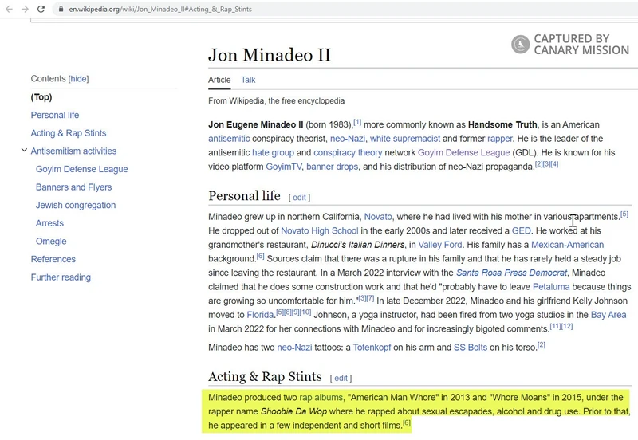Edit the Acting & Rap Stints section
Image resolution: width=638 pixels, height=440 pixels.
coord(341,378)
